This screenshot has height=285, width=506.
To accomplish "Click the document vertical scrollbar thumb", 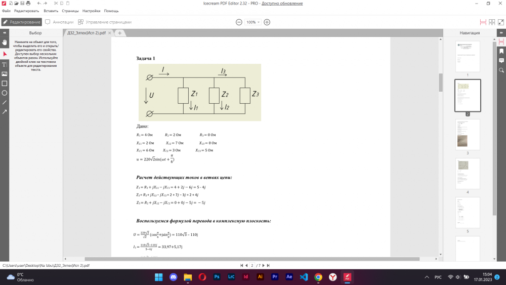I will point(441,83).
